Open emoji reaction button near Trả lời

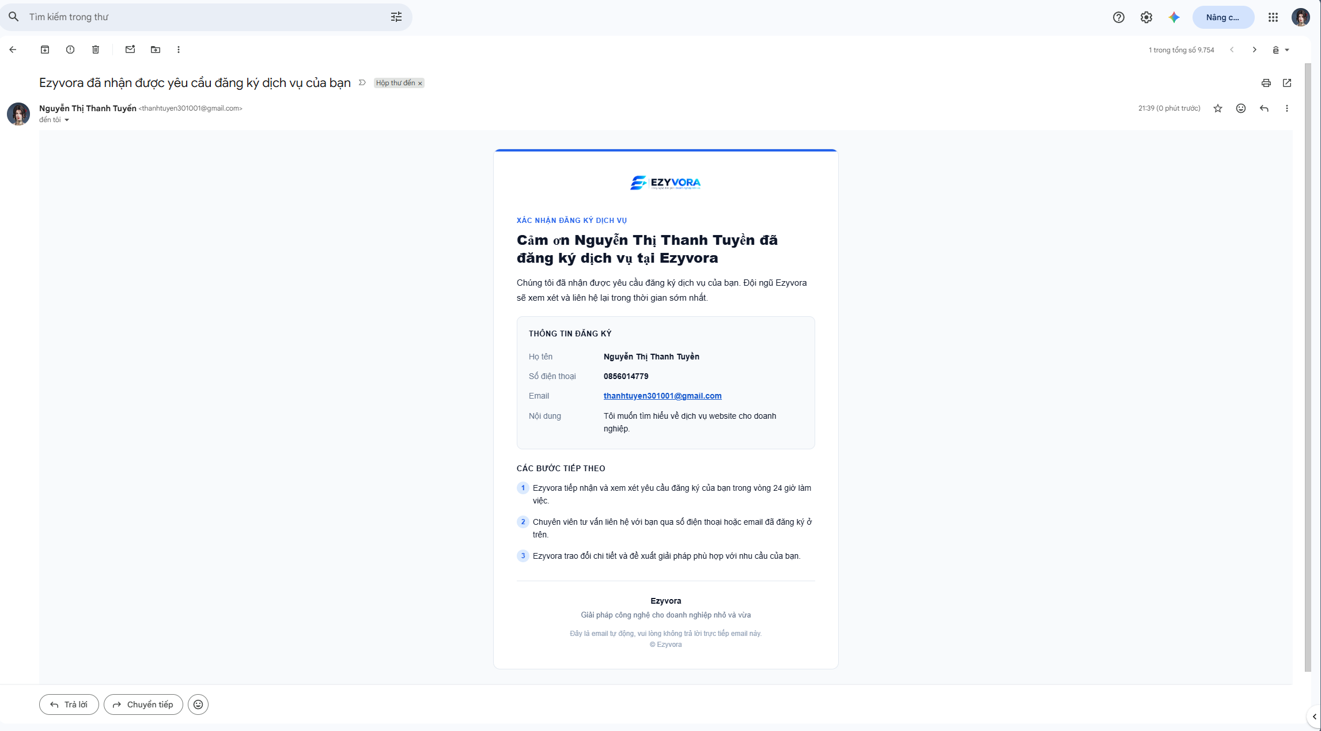pyautogui.click(x=198, y=705)
